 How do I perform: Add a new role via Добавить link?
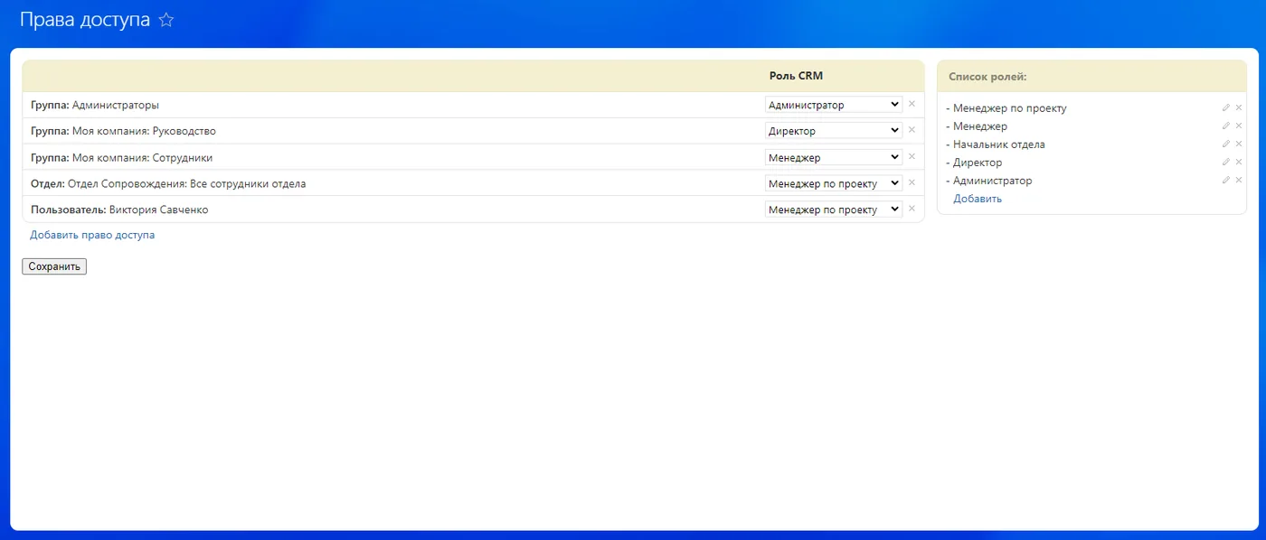(x=978, y=199)
